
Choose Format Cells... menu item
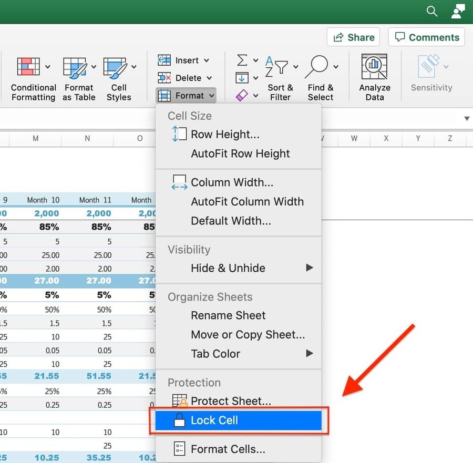(238, 449)
